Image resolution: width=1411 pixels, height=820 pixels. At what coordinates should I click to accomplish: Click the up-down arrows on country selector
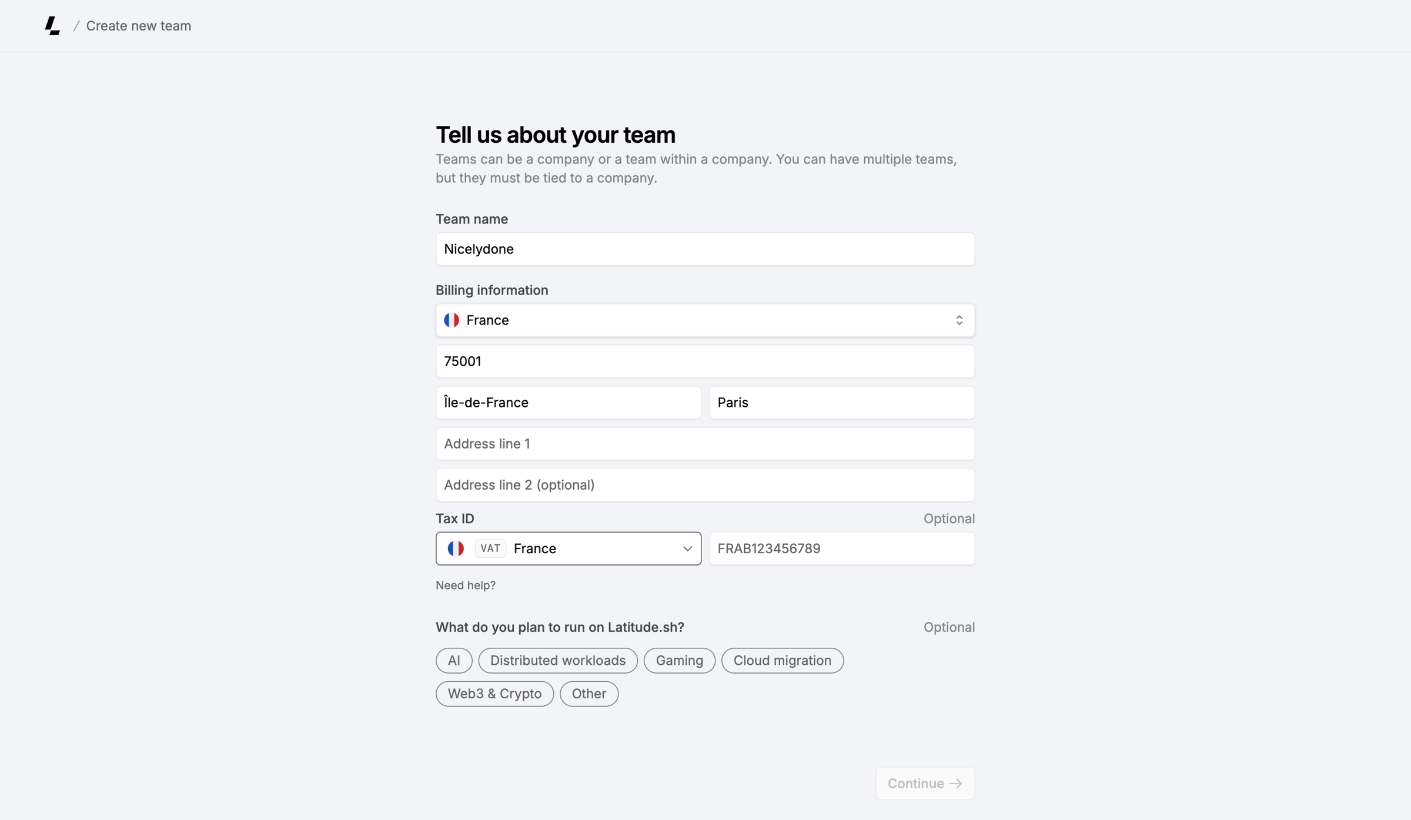click(x=959, y=320)
